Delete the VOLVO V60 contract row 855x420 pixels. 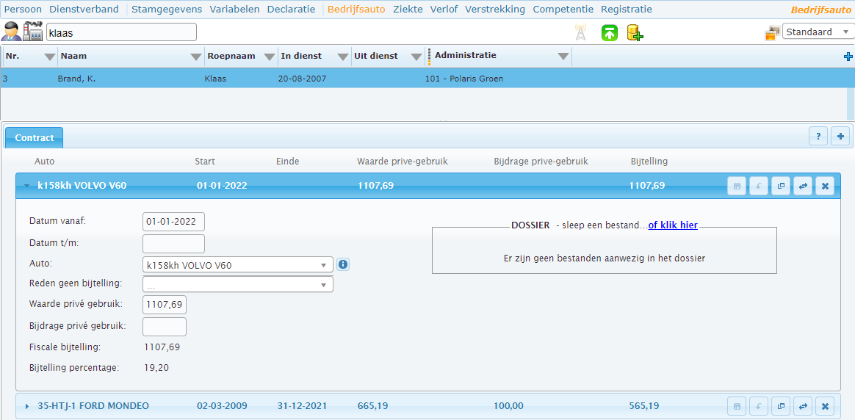click(x=824, y=186)
